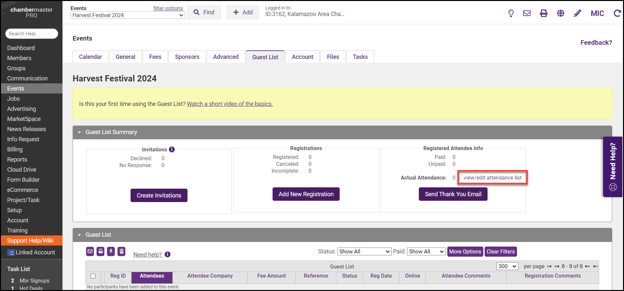Click the Invitations info icon
The width and height of the screenshot is (624, 291).
[x=172, y=149]
